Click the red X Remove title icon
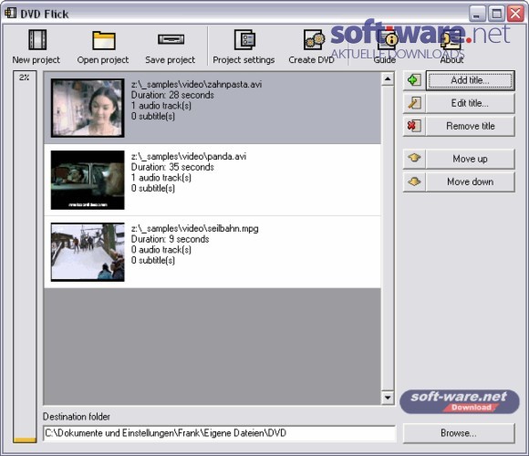Image resolution: width=529 pixels, height=456 pixels. coord(414,126)
